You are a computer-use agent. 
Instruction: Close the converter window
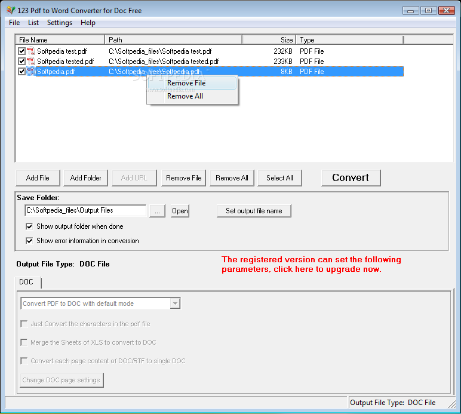447,11
